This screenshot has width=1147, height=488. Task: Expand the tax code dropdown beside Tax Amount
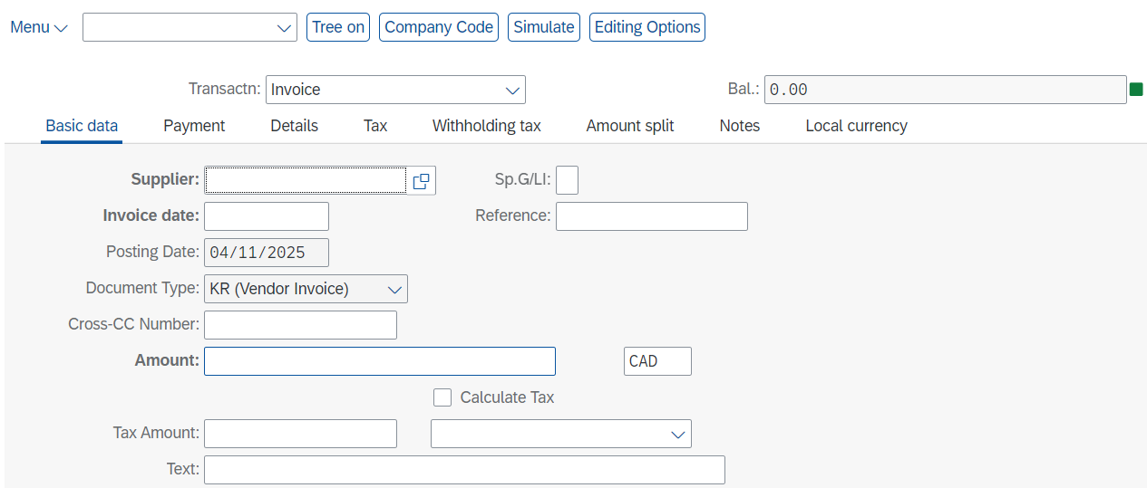679,434
